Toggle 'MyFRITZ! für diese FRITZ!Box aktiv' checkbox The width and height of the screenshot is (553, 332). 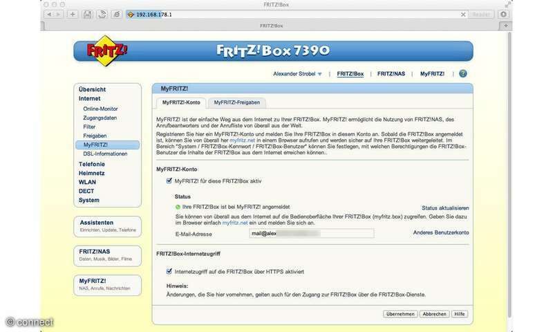point(169,181)
